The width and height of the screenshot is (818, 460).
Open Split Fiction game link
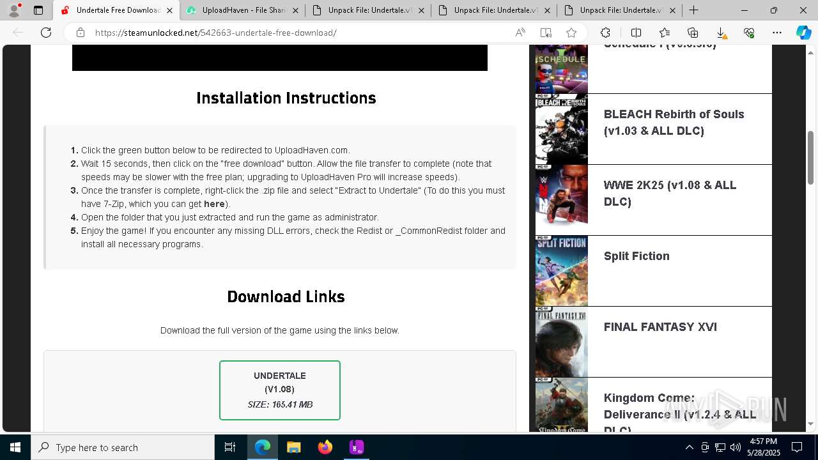(x=637, y=256)
